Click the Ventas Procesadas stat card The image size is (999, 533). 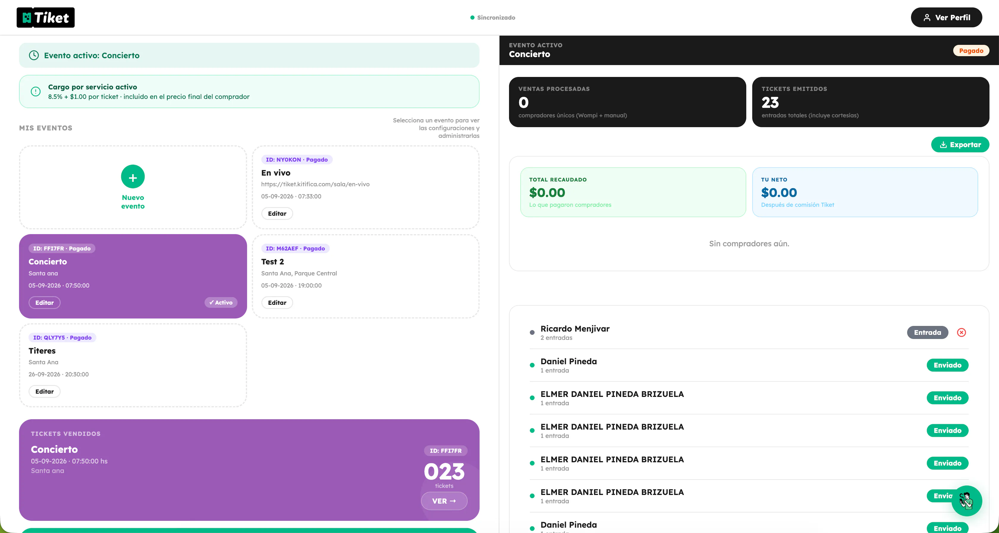click(627, 102)
